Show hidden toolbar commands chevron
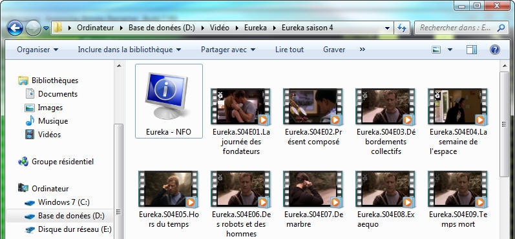This screenshot has width=515, height=239. (363, 50)
